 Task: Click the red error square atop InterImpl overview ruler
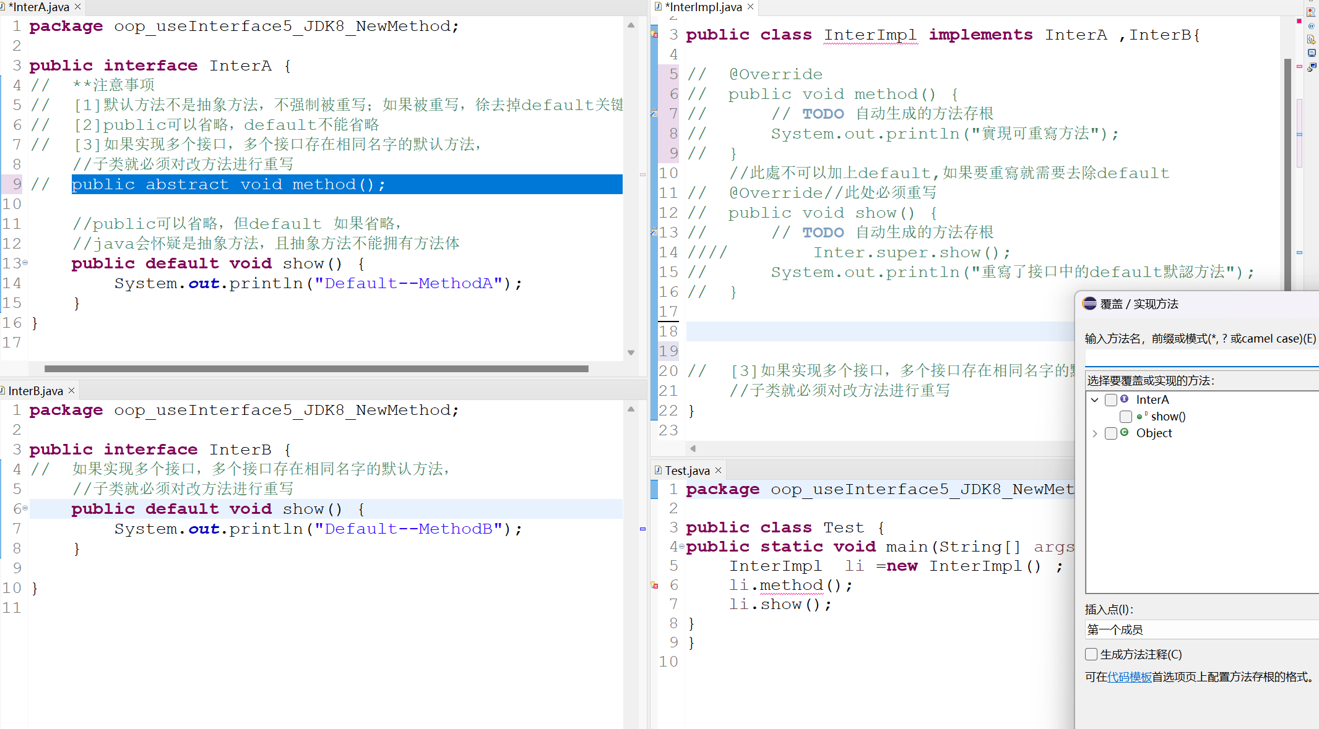pyautogui.click(x=1299, y=21)
